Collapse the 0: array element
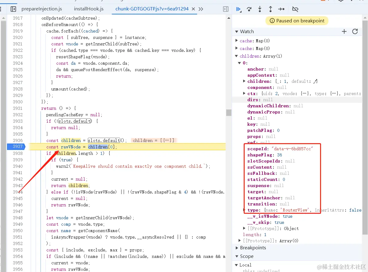368x272 pixels. click(239, 63)
